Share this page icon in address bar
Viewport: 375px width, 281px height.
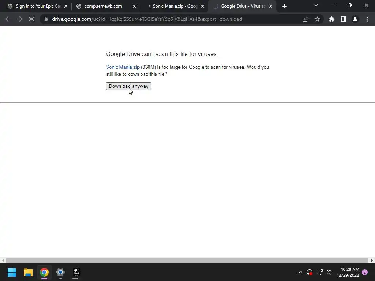[305, 19]
